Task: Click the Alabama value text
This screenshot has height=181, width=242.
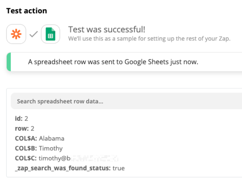Action: pos(52,138)
